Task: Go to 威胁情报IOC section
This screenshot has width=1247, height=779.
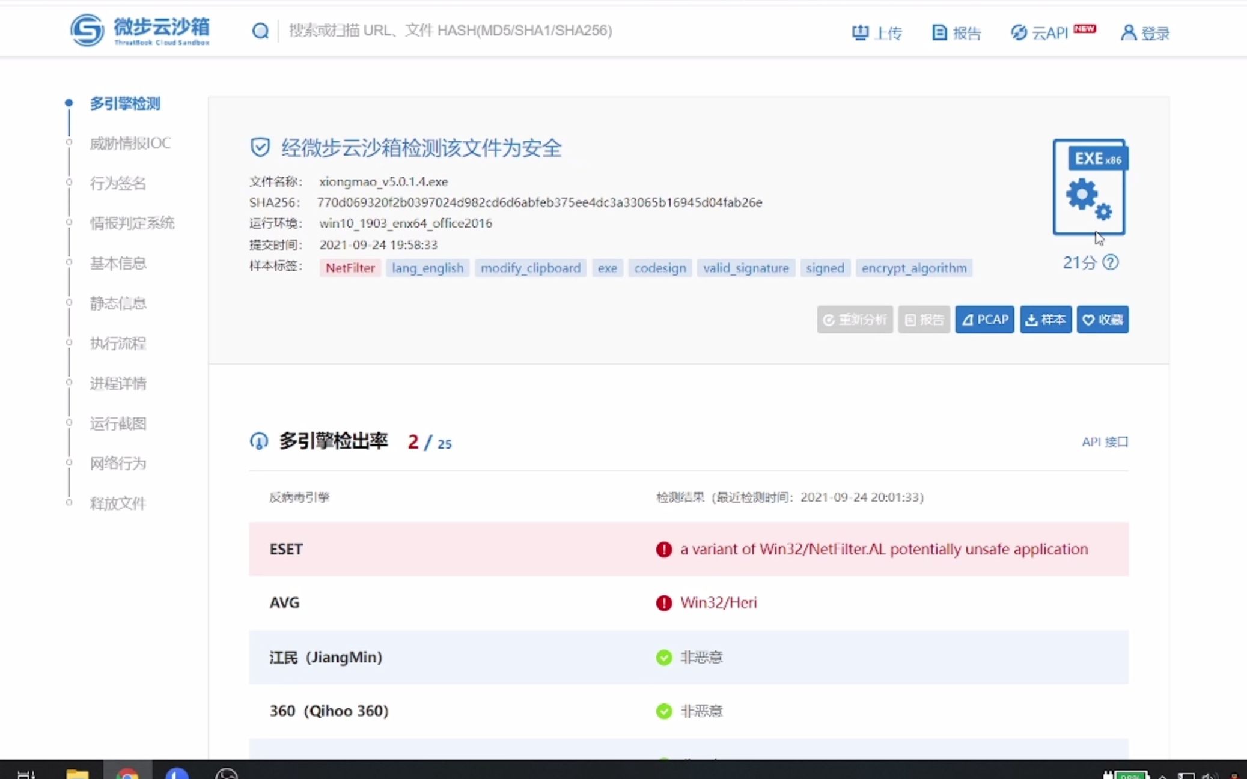Action: 130,143
